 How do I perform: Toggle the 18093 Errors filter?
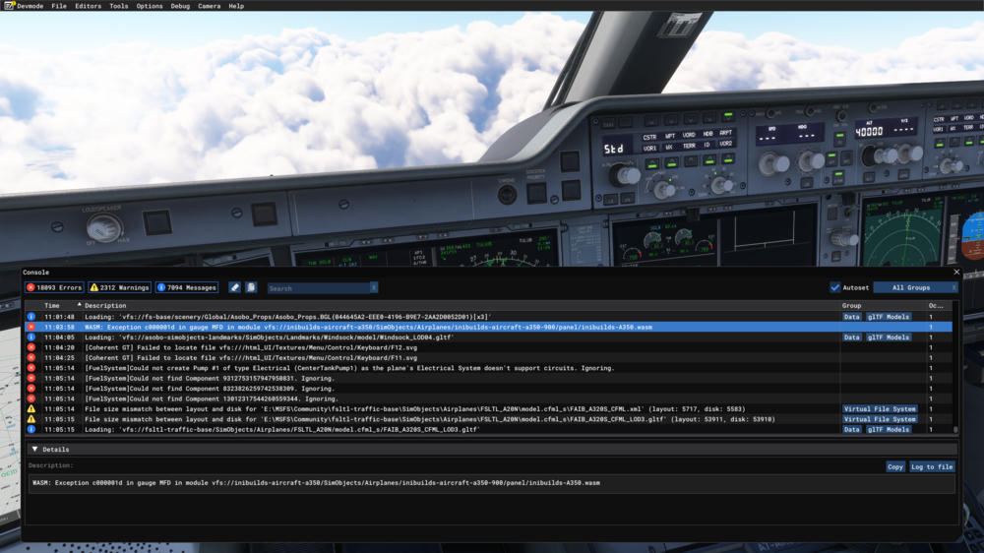pyautogui.click(x=55, y=287)
